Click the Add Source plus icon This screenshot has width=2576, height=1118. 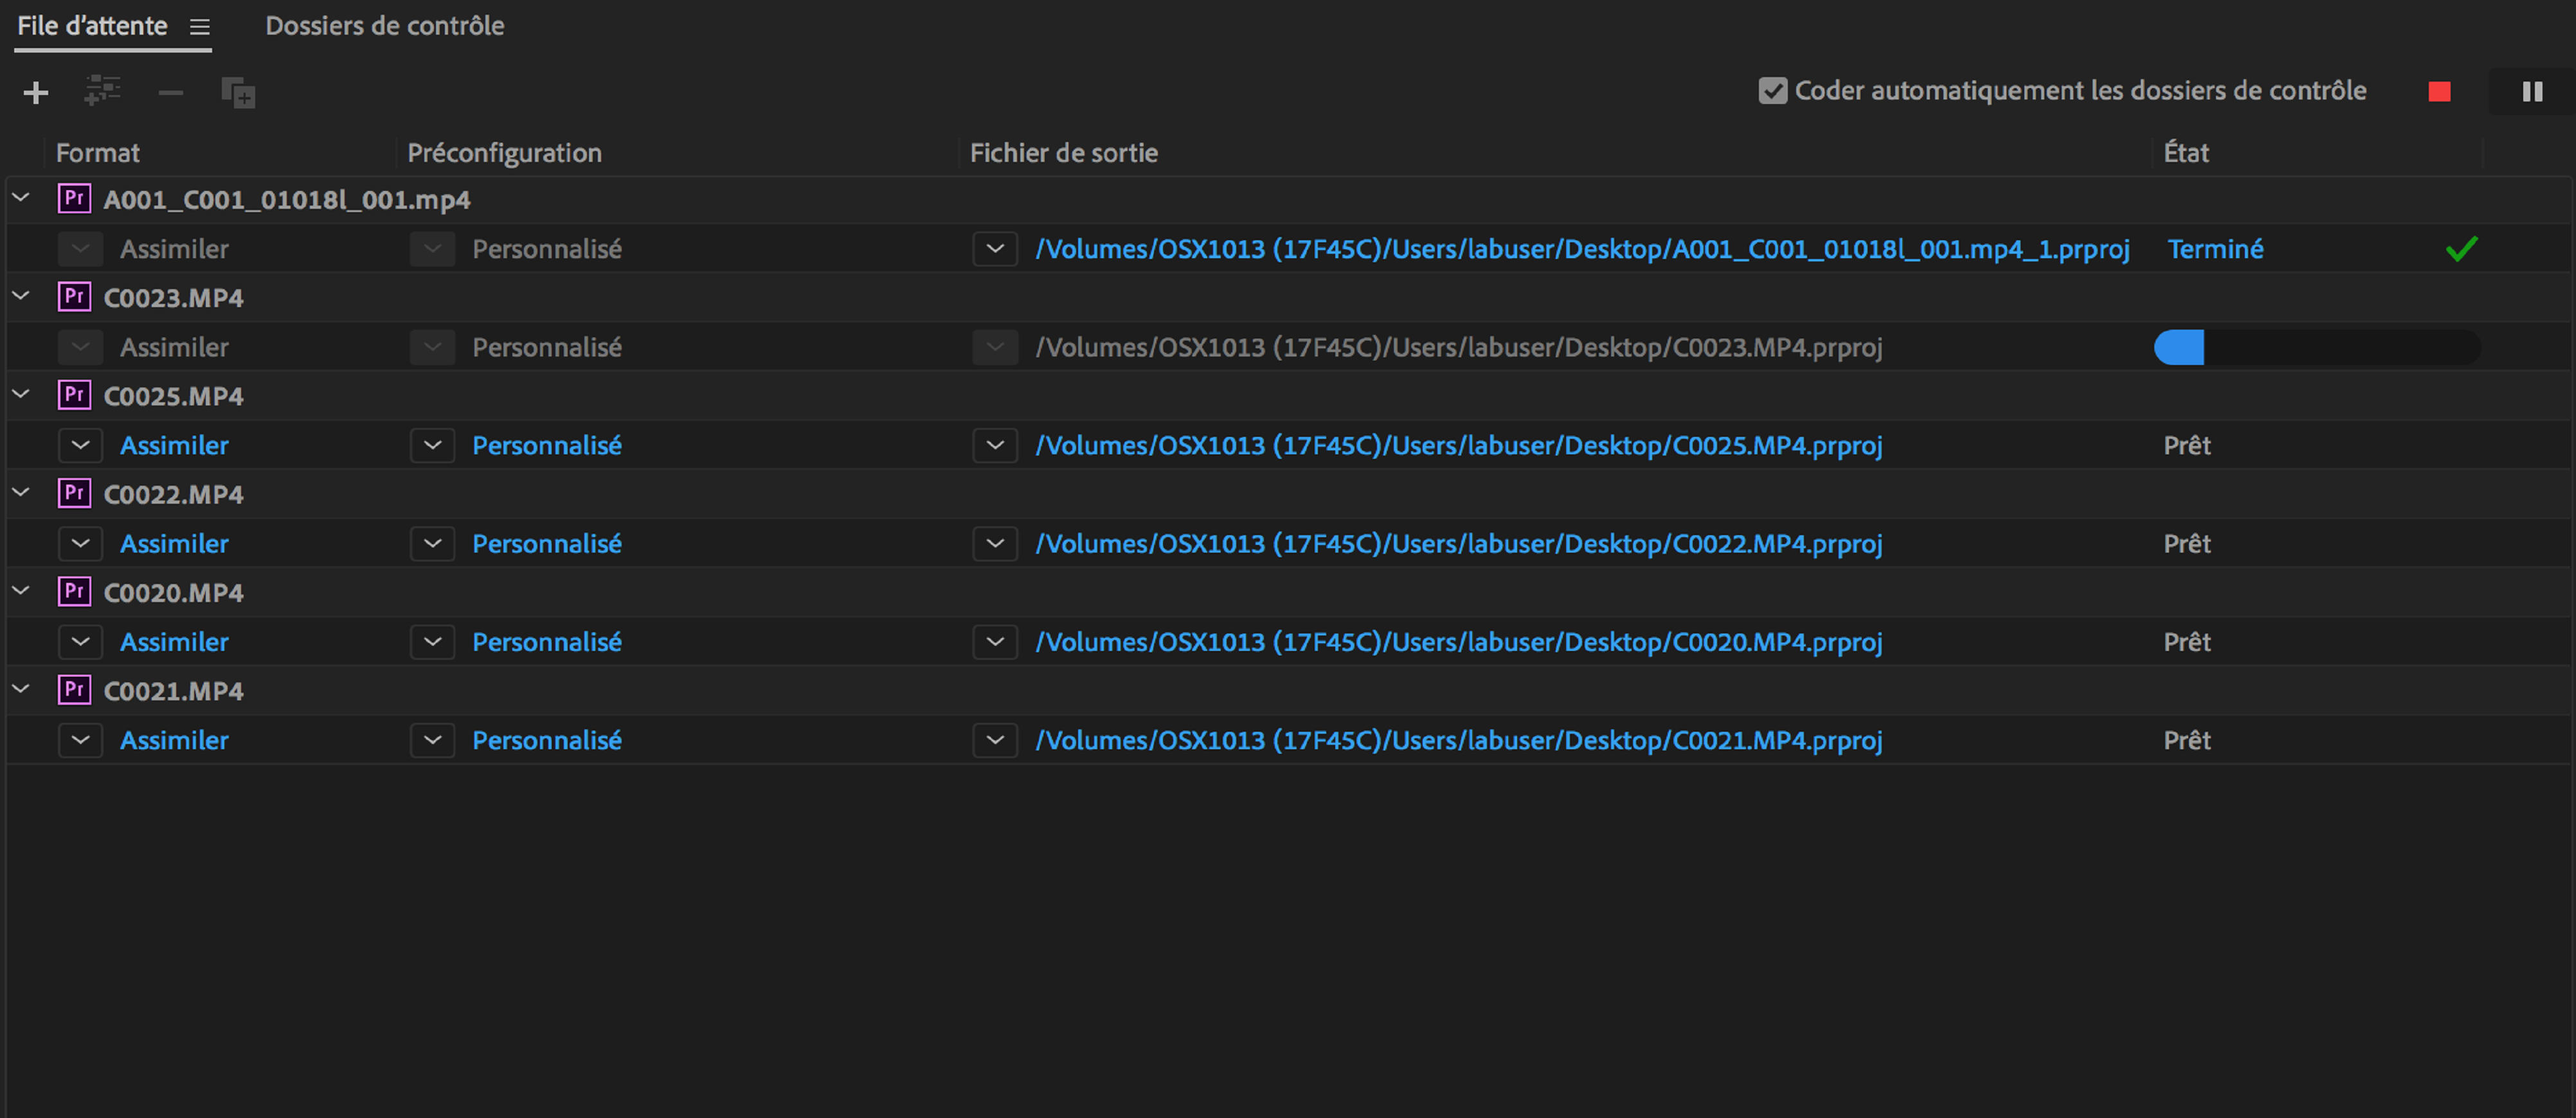36,93
